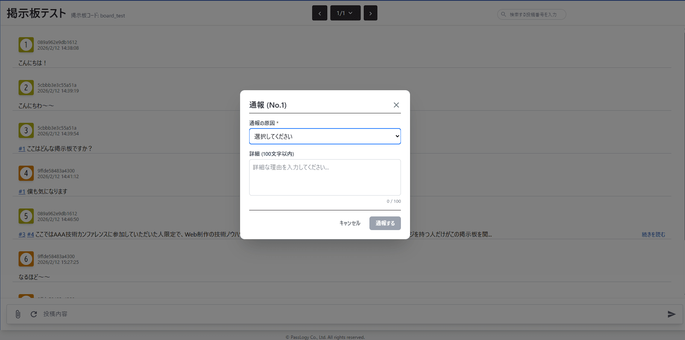
Task: Click the 投稿内容 post input field
Action: pyautogui.click(x=341, y=314)
